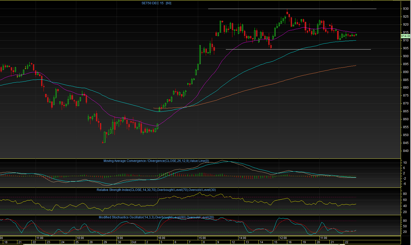Click the 845 price axis label

click(406, 143)
